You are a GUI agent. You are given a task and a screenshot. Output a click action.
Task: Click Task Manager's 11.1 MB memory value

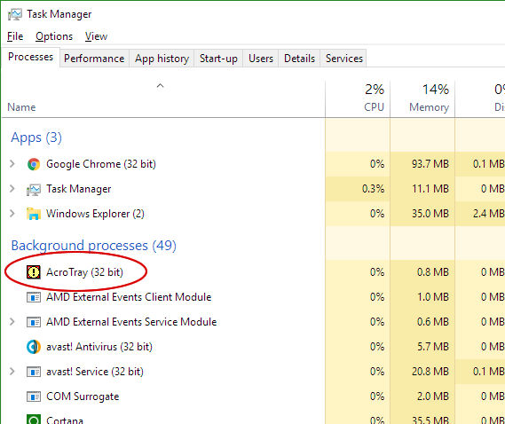tap(430, 189)
